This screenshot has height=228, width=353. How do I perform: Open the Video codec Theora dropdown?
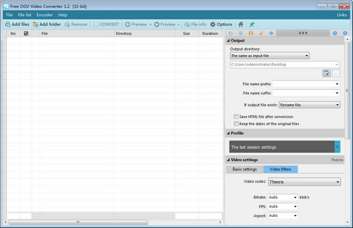pyautogui.click(x=304, y=182)
